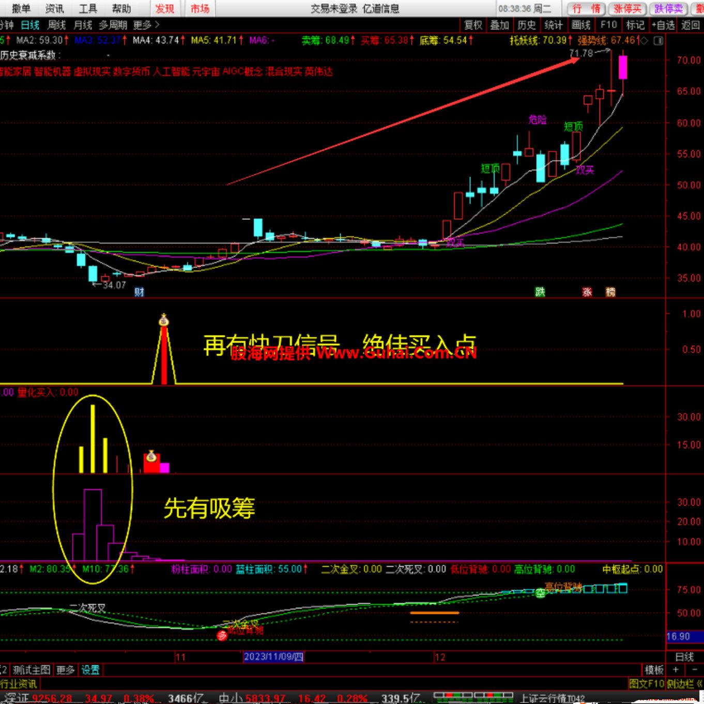Open the 资讯 menu

pyautogui.click(x=55, y=8)
